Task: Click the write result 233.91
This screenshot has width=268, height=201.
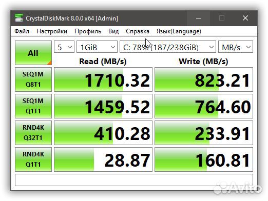Action: coord(204,133)
